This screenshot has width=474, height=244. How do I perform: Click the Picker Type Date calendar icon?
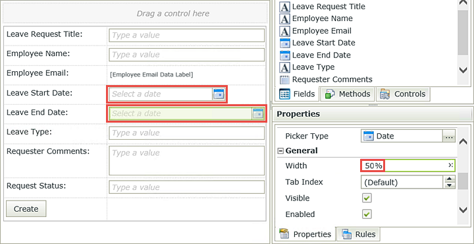(369, 136)
